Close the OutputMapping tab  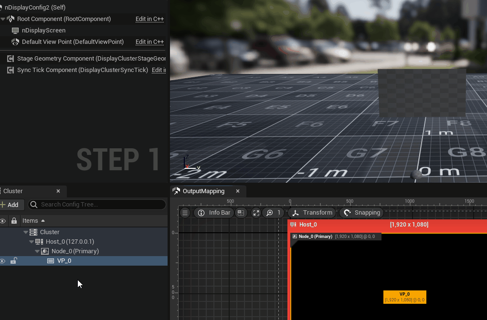point(238,191)
